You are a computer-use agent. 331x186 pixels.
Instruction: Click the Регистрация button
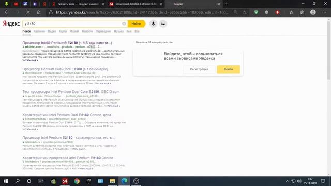199,69
